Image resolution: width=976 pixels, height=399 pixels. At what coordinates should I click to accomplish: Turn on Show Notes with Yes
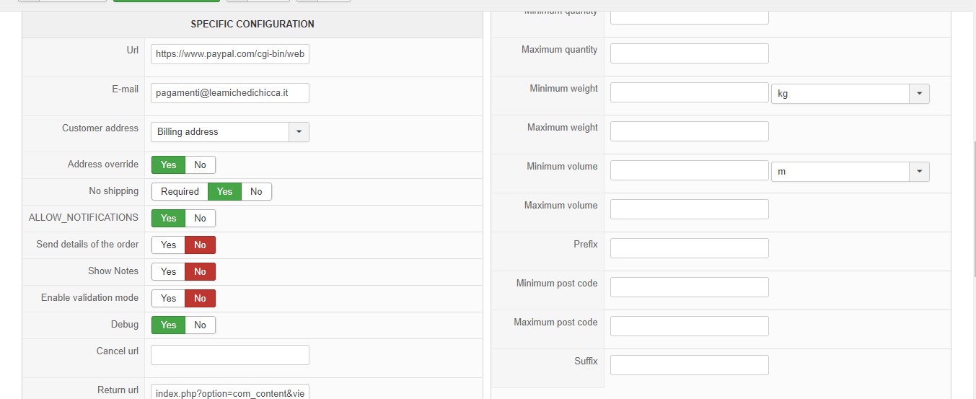[168, 271]
